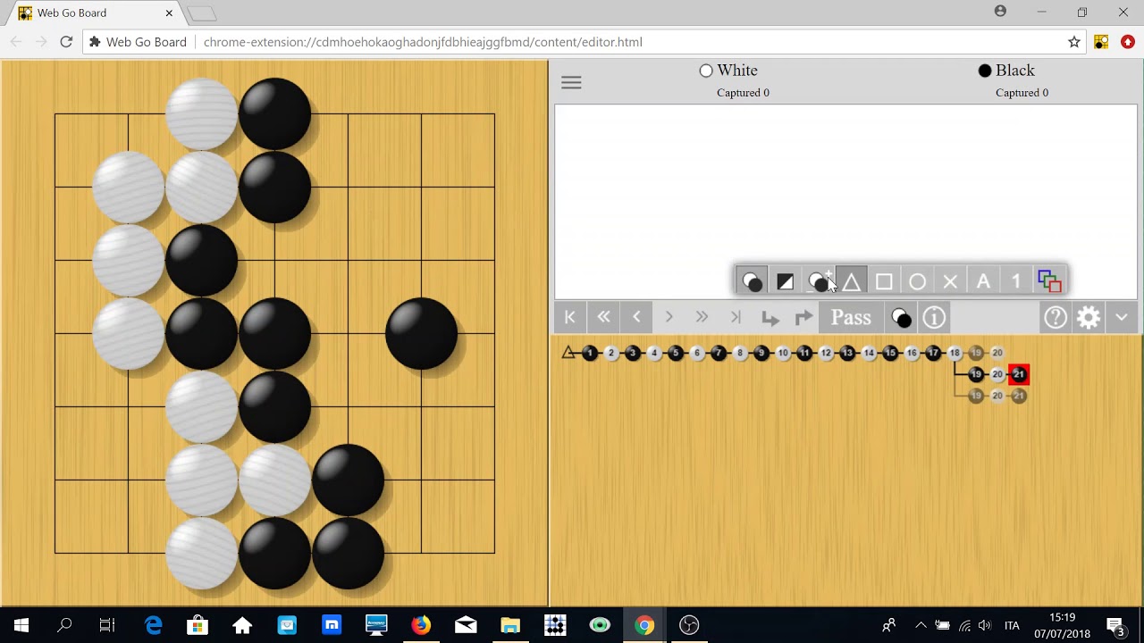Reload the page with browser refresh button
1144x643 pixels.
(x=66, y=42)
